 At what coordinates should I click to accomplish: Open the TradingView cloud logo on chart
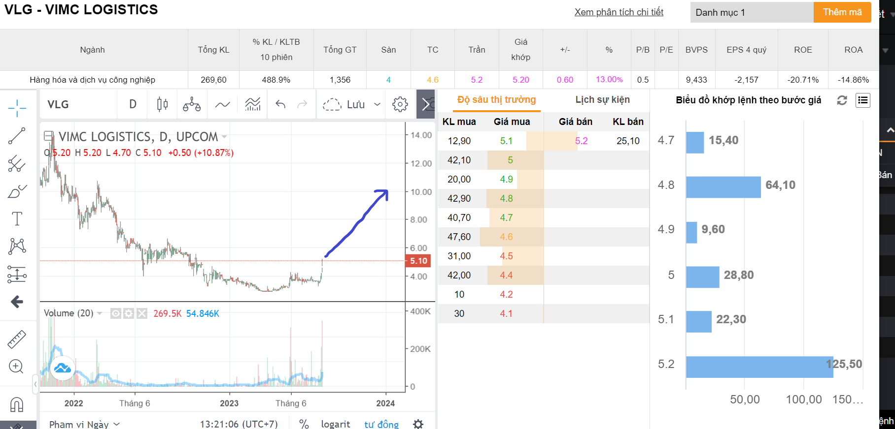[x=63, y=368]
